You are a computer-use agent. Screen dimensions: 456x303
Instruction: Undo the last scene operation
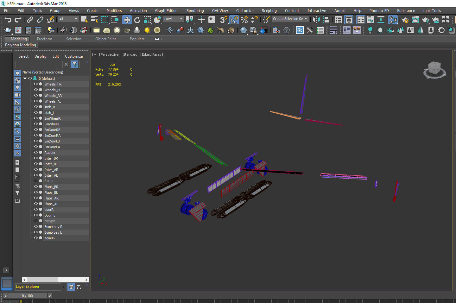(x=8, y=20)
